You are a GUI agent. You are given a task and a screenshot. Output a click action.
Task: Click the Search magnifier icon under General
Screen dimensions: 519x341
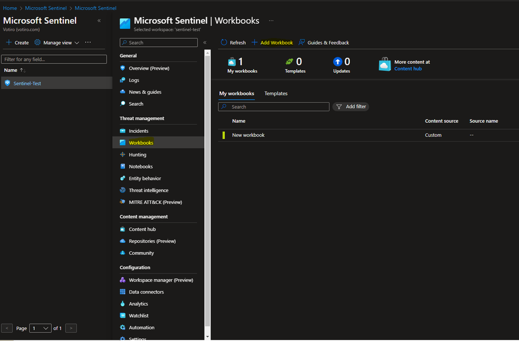coord(122,104)
